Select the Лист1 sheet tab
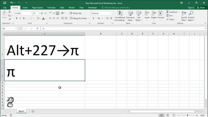 pos(21,111)
